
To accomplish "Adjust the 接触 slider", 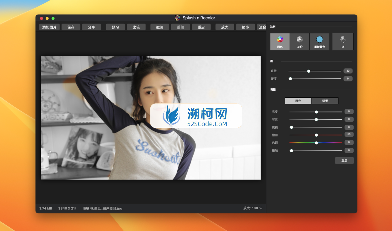I will 316,150.
